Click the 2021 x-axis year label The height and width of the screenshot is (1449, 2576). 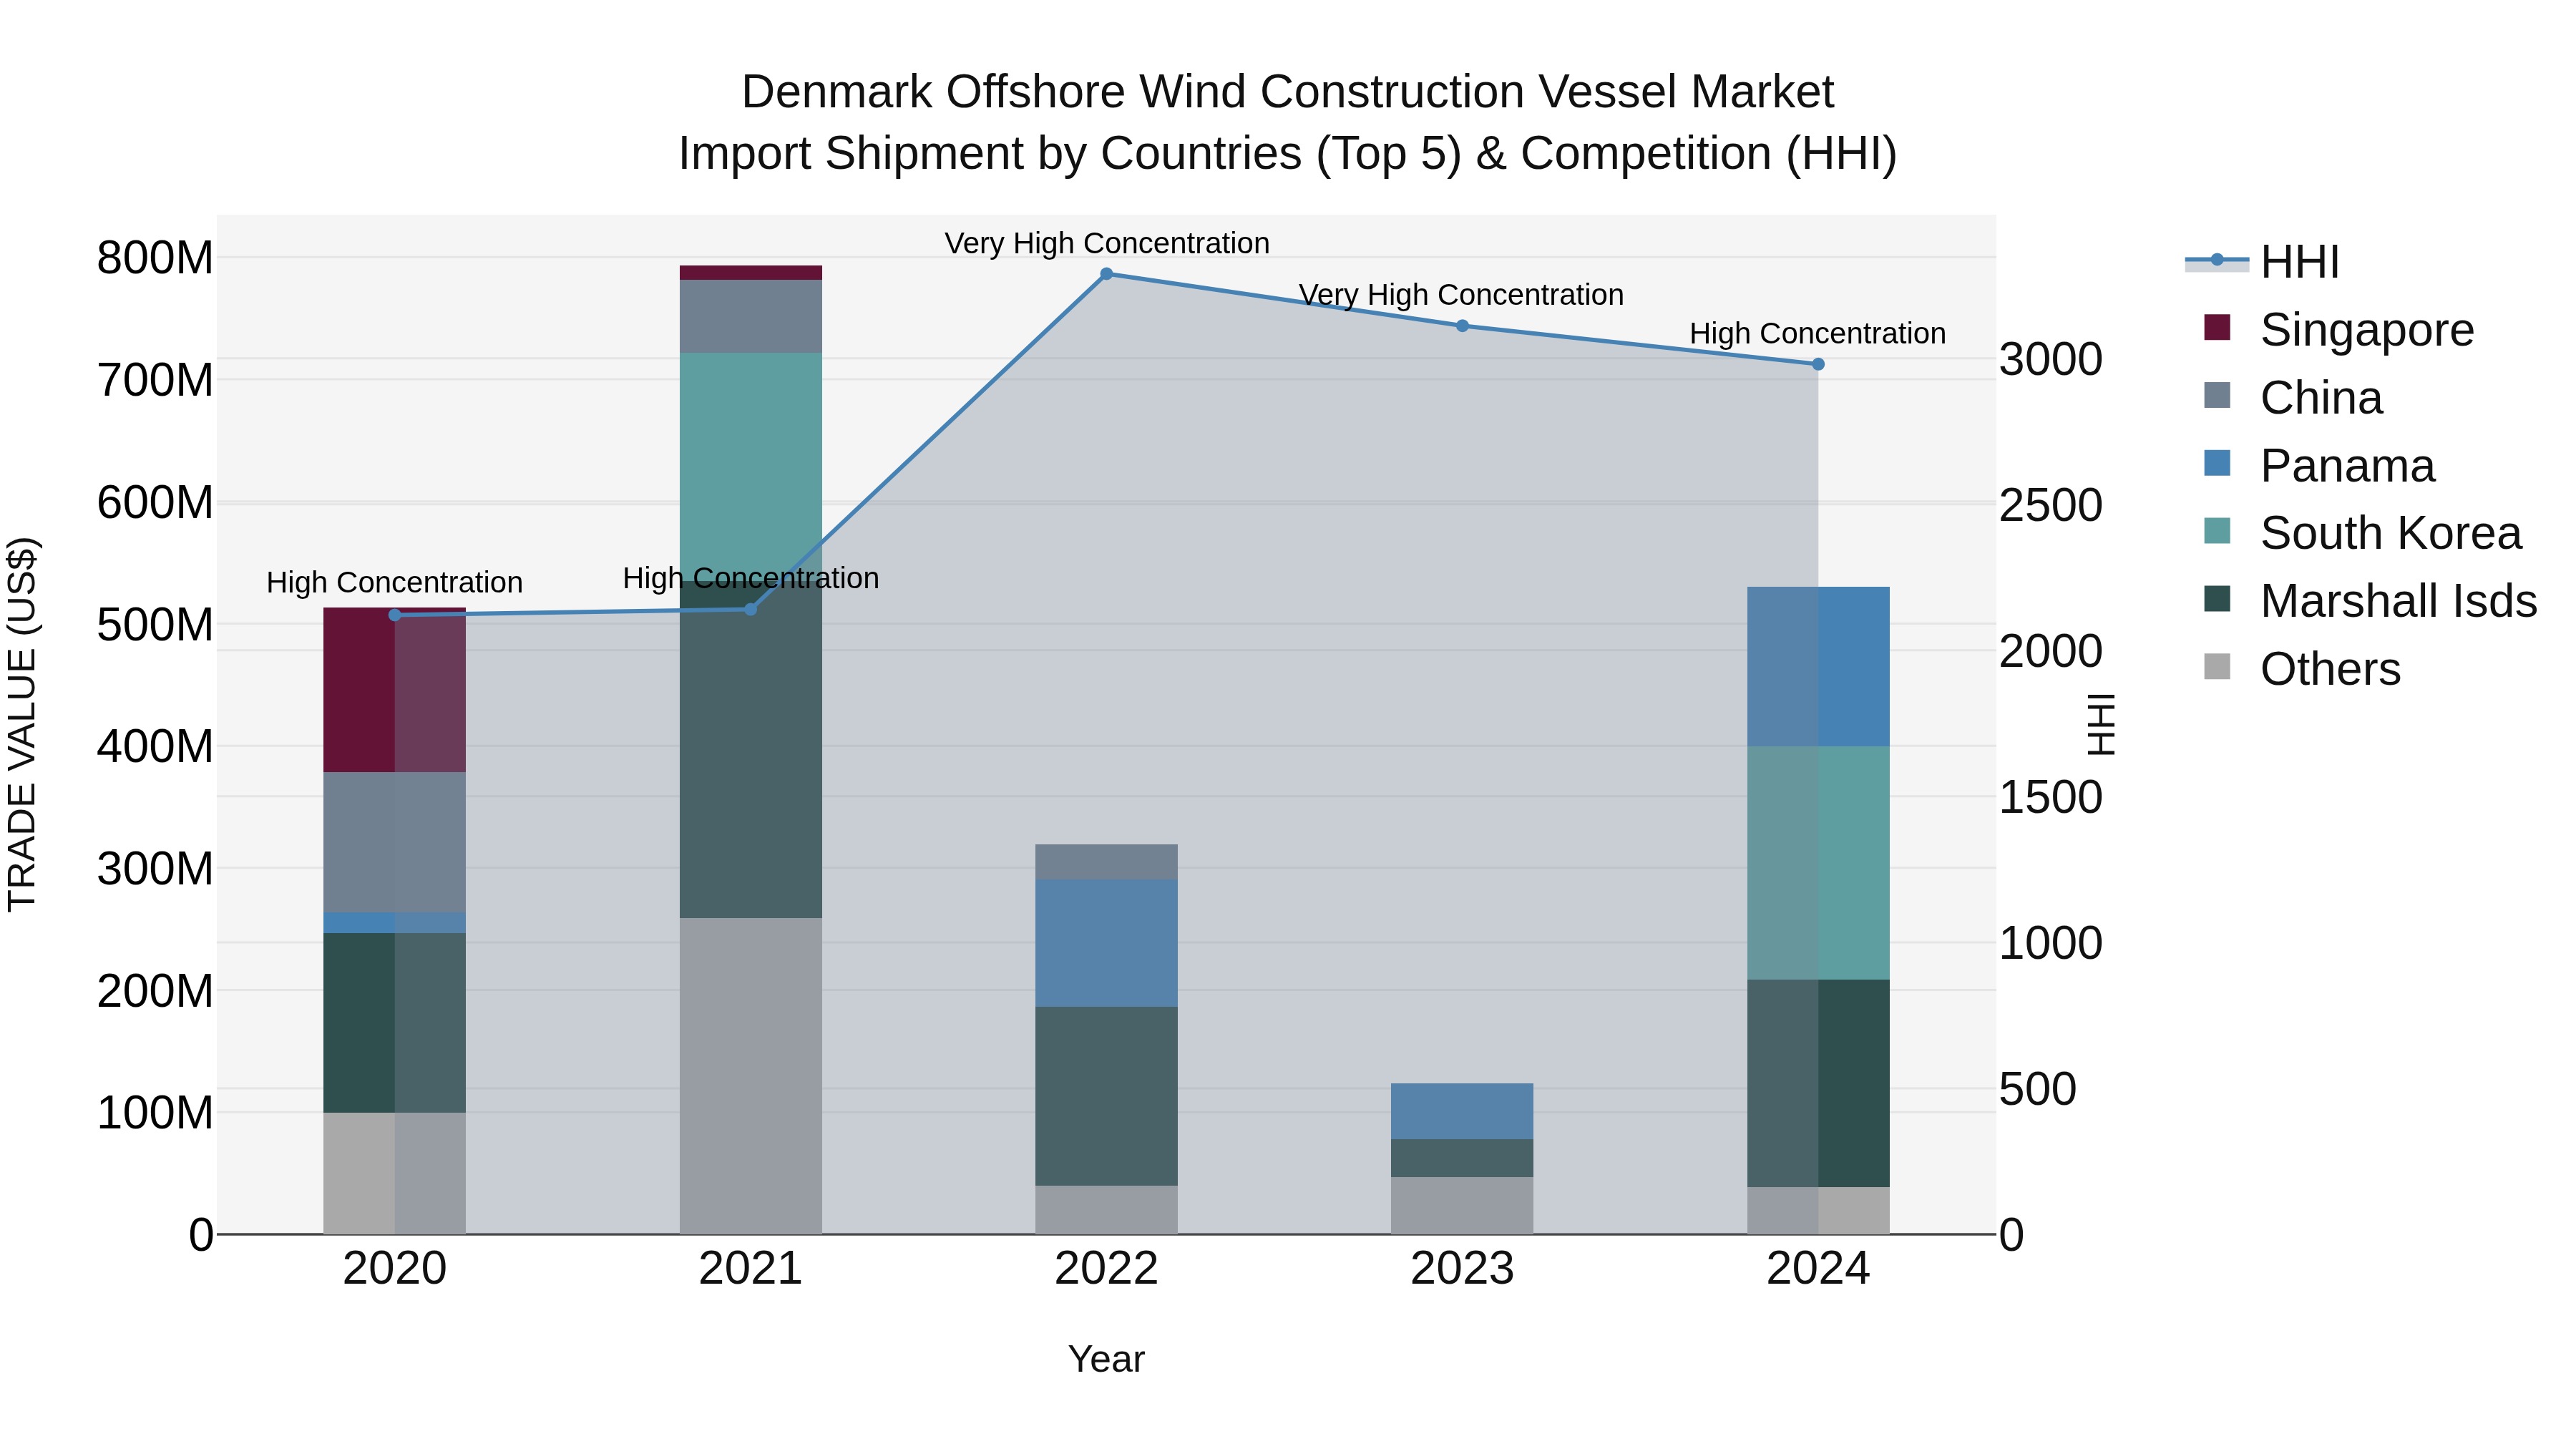coord(751,1269)
